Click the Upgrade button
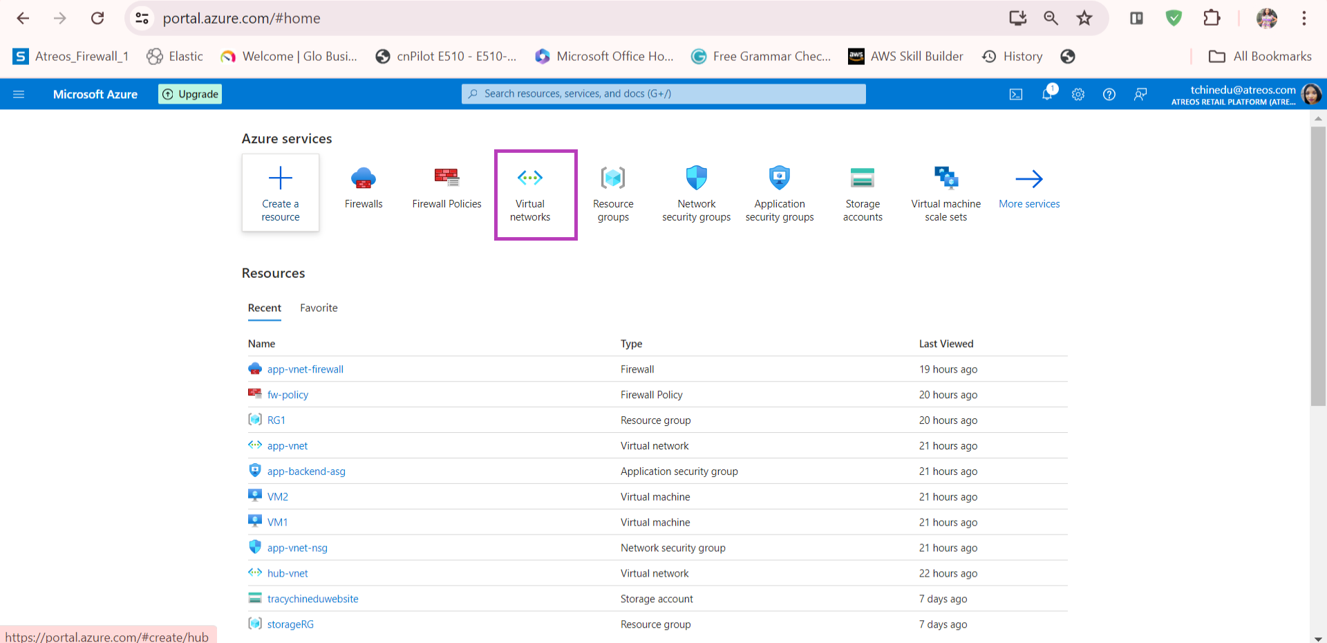 point(190,94)
